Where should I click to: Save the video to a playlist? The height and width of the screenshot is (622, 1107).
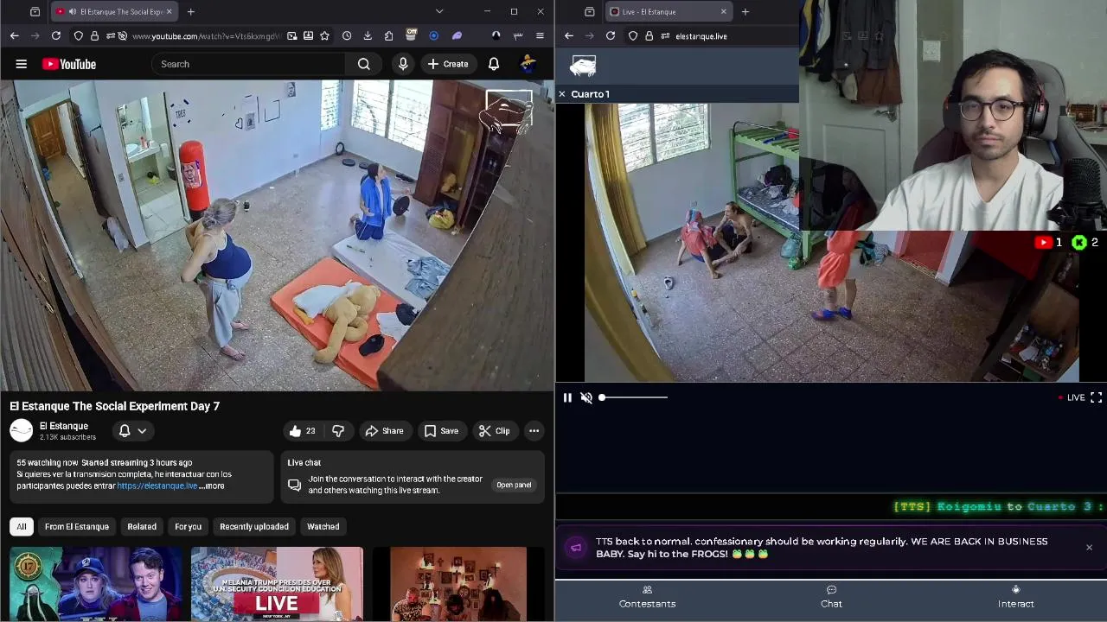tap(441, 430)
